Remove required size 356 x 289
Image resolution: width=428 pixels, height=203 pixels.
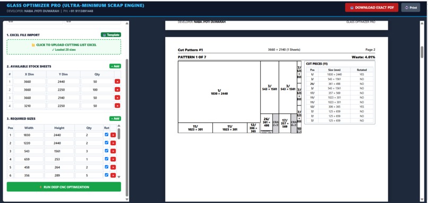point(113,175)
